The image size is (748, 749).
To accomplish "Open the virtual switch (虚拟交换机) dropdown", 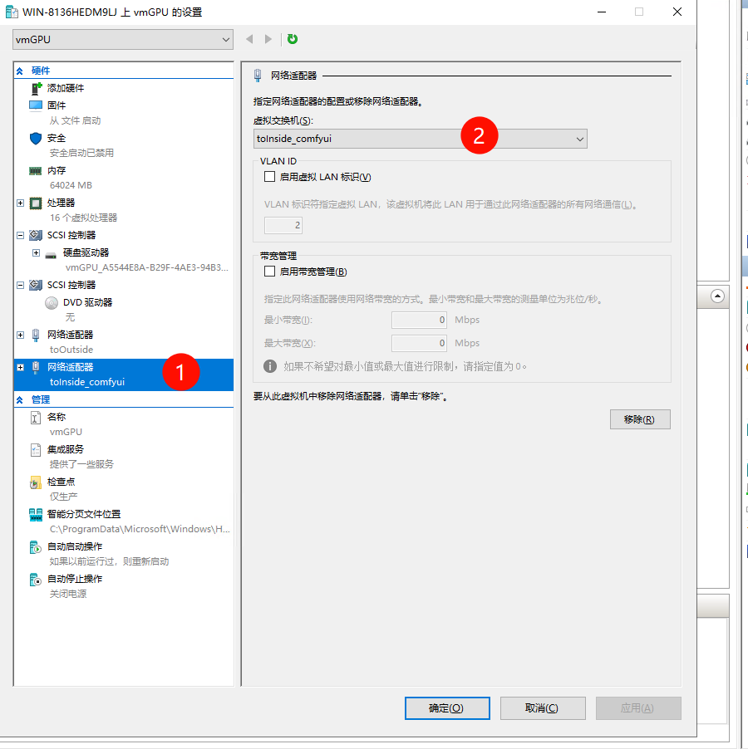I will click(420, 140).
